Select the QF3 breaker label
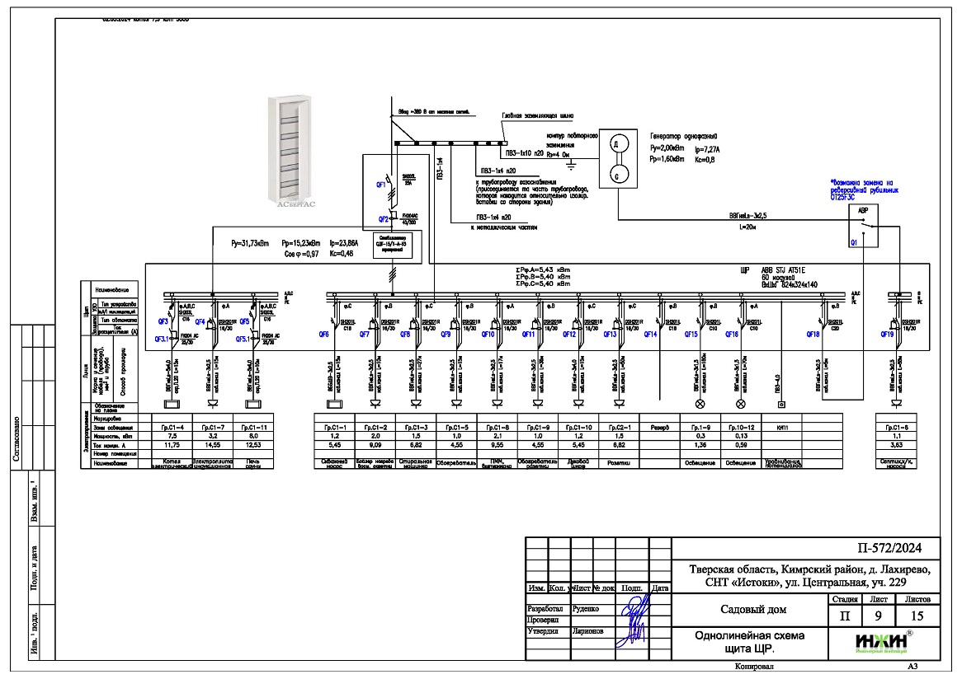 163,321
